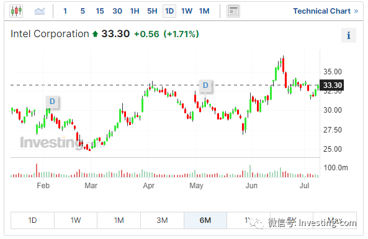This screenshot has width=368, height=239.
Task: Click the May date axis label
Action: tap(196, 186)
